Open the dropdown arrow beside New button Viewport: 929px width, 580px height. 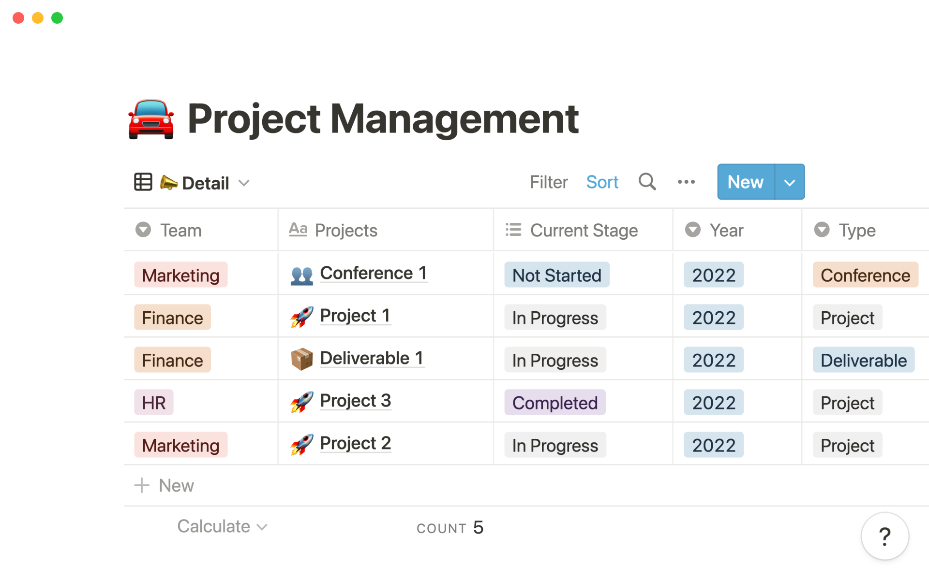click(790, 182)
